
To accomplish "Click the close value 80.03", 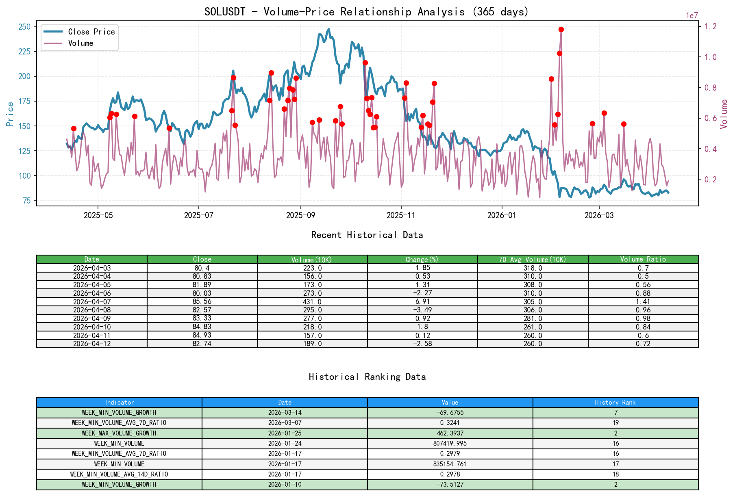I will tap(202, 293).
